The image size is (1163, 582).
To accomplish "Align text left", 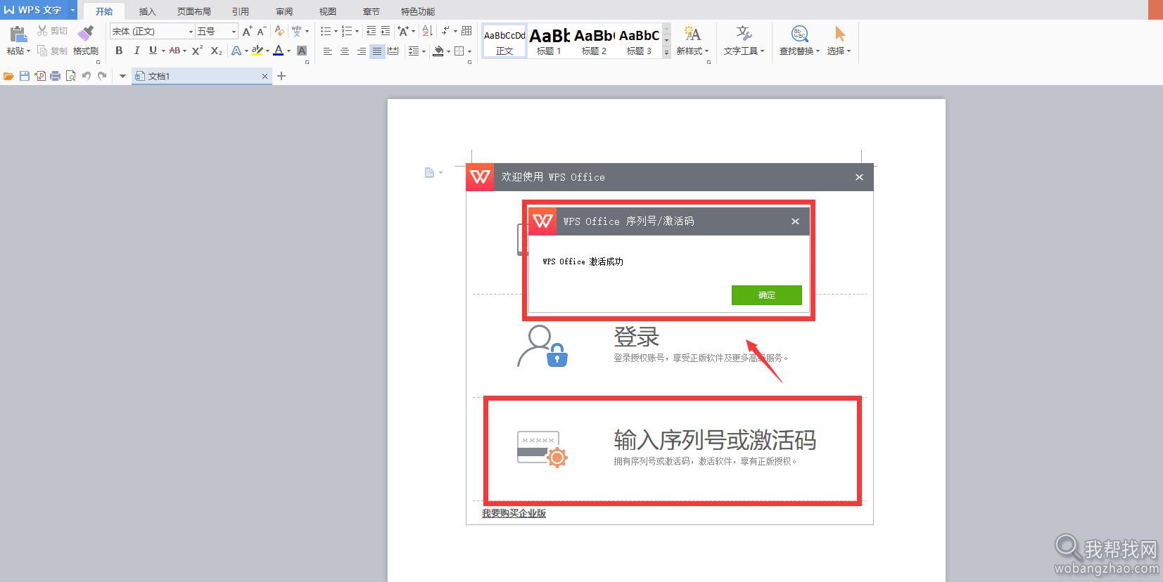I will click(x=327, y=51).
